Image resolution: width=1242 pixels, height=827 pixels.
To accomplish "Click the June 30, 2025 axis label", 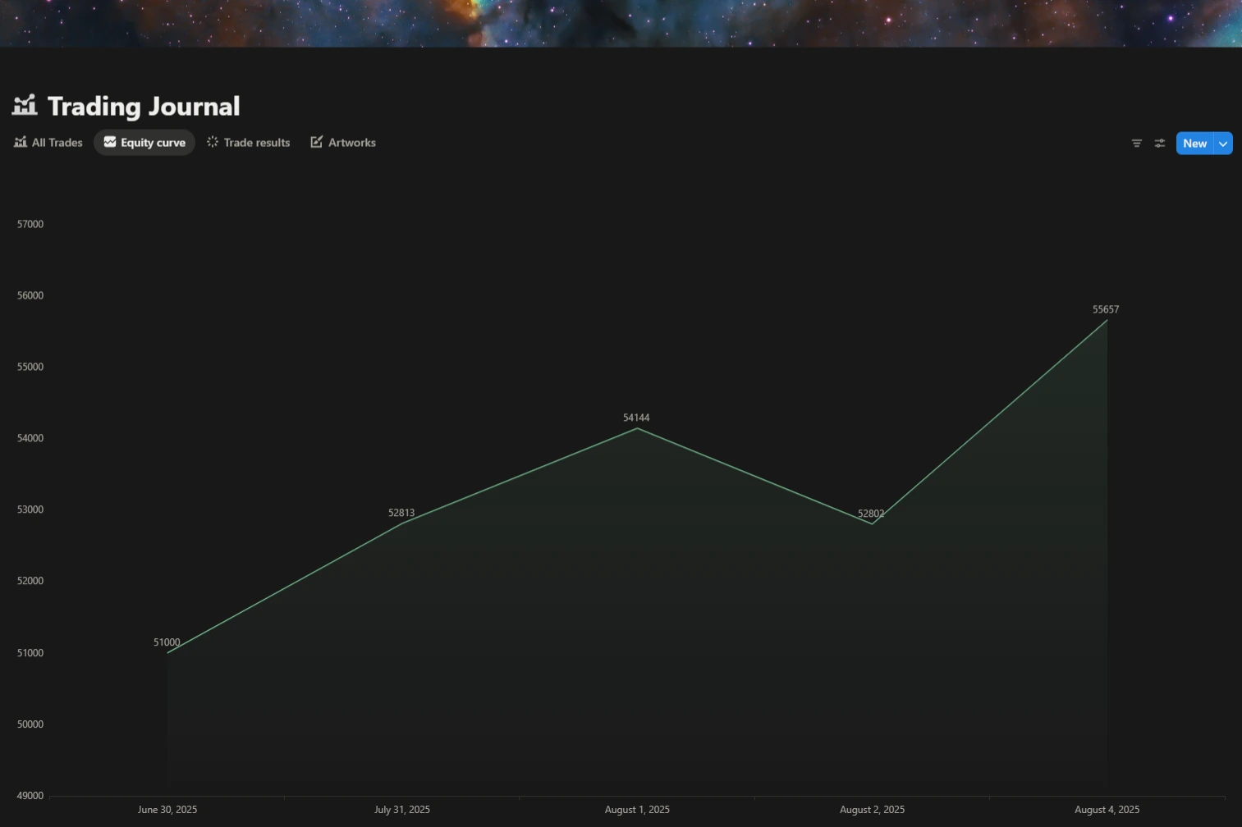I will (167, 810).
